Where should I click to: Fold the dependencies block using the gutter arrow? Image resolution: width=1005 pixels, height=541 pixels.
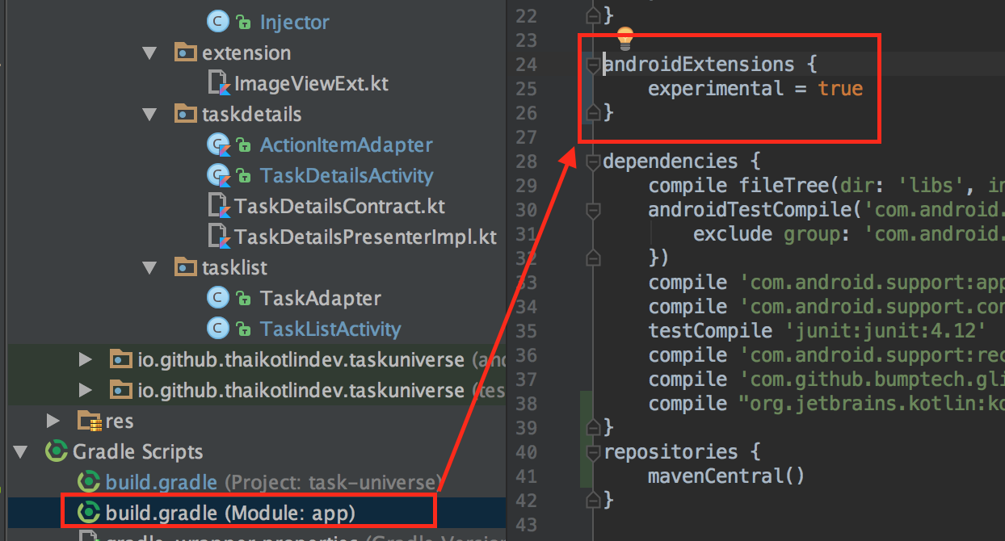click(x=593, y=160)
